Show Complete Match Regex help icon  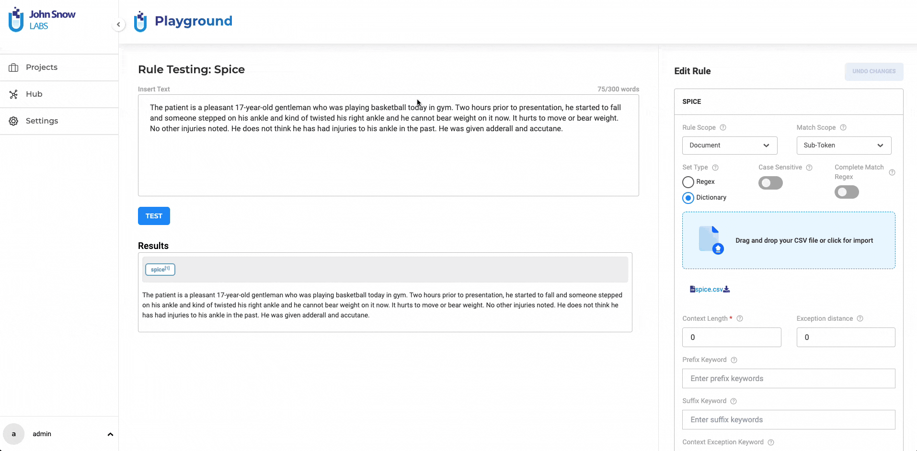click(892, 172)
